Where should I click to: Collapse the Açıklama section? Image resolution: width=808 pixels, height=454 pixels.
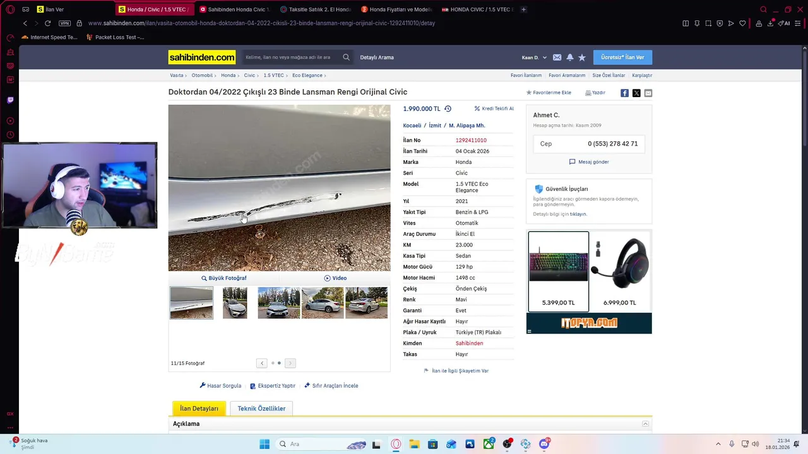pyautogui.click(x=645, y=424)
